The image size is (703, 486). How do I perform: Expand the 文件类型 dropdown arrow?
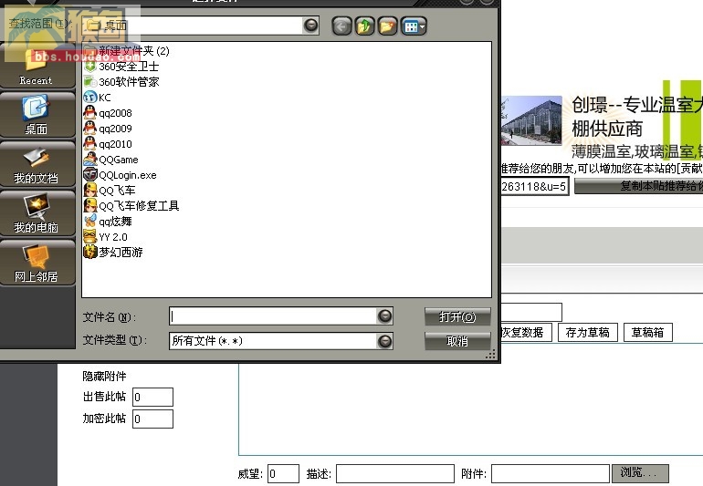point(384,341)
